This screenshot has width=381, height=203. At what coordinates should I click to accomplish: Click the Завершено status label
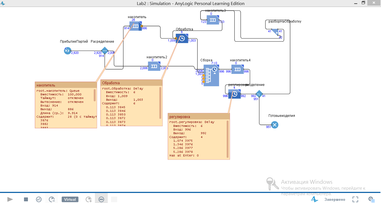[x=335, y=199]
